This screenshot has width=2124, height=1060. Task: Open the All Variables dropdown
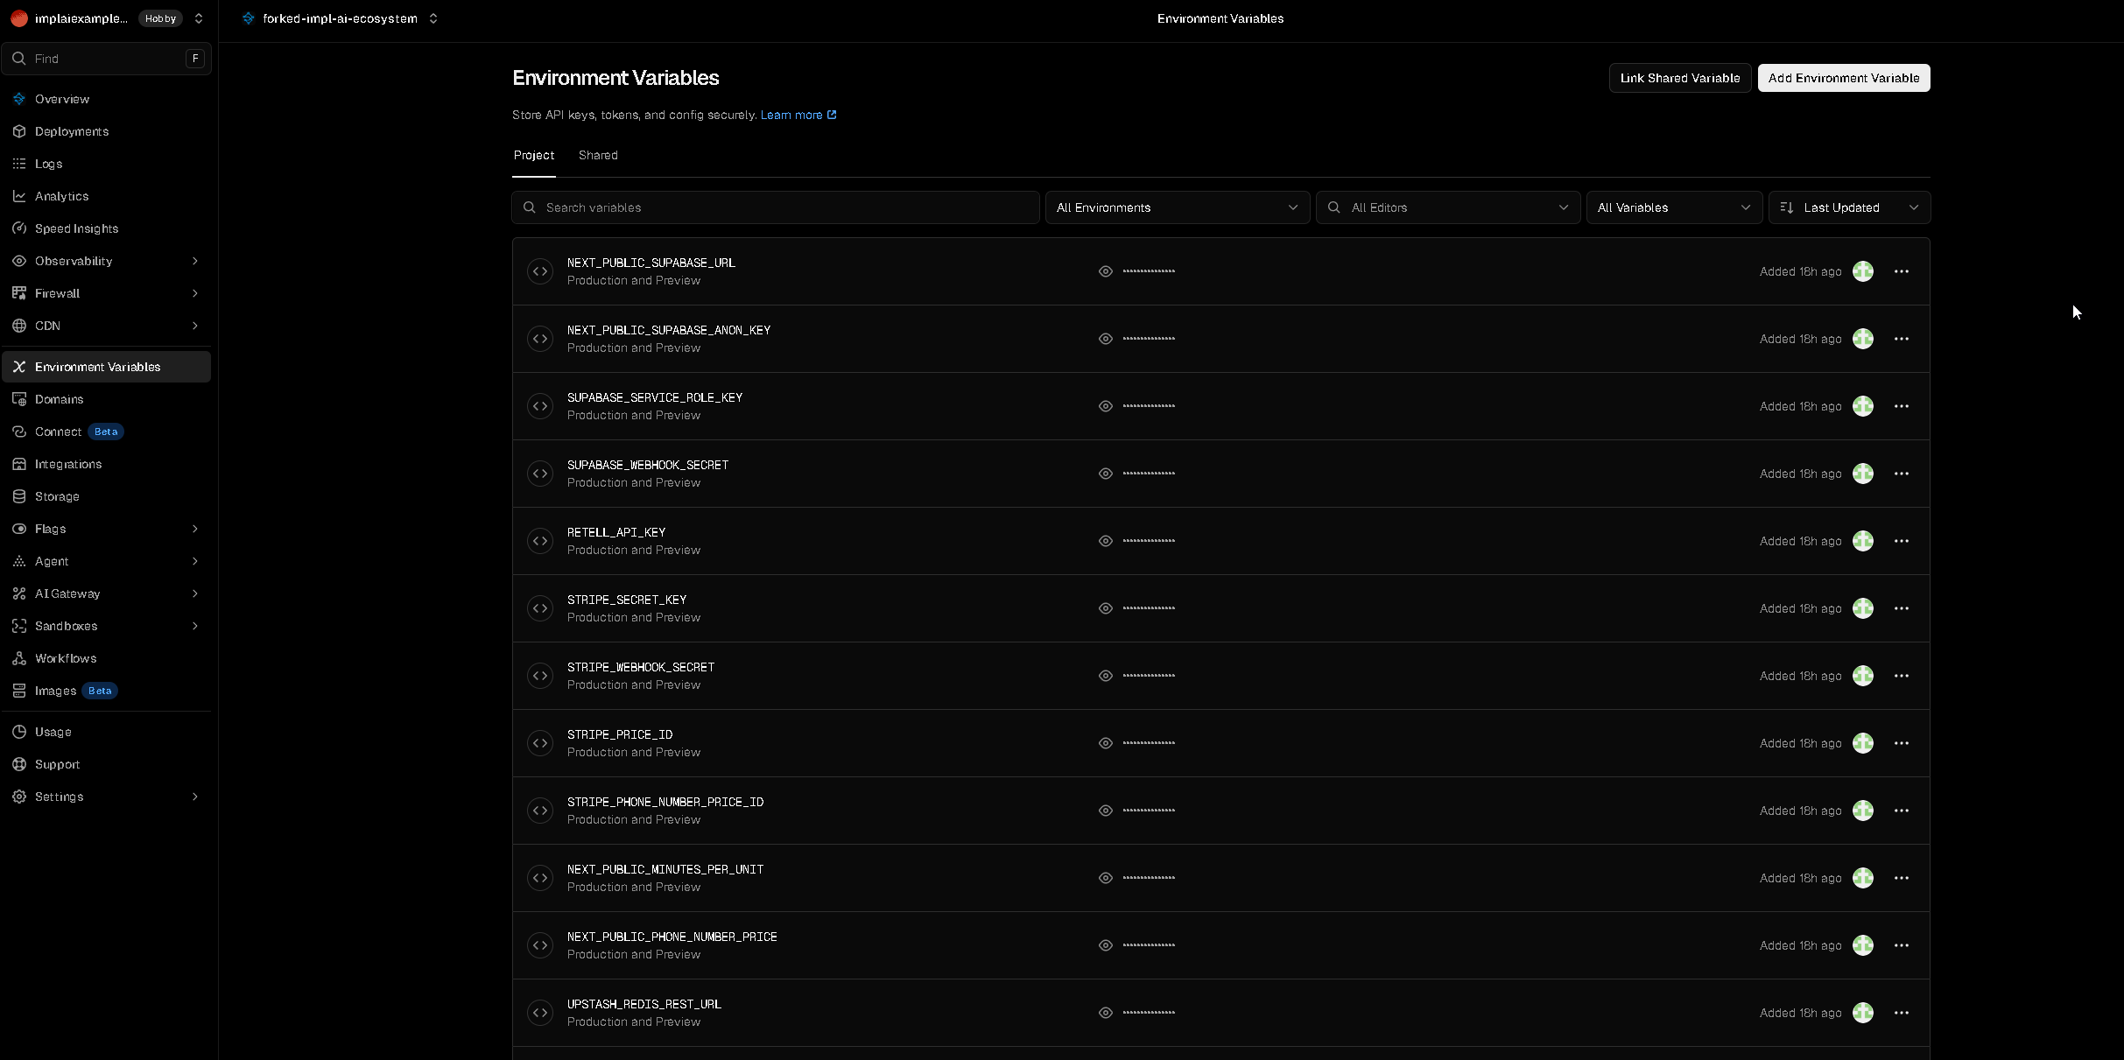(1674, 207)
